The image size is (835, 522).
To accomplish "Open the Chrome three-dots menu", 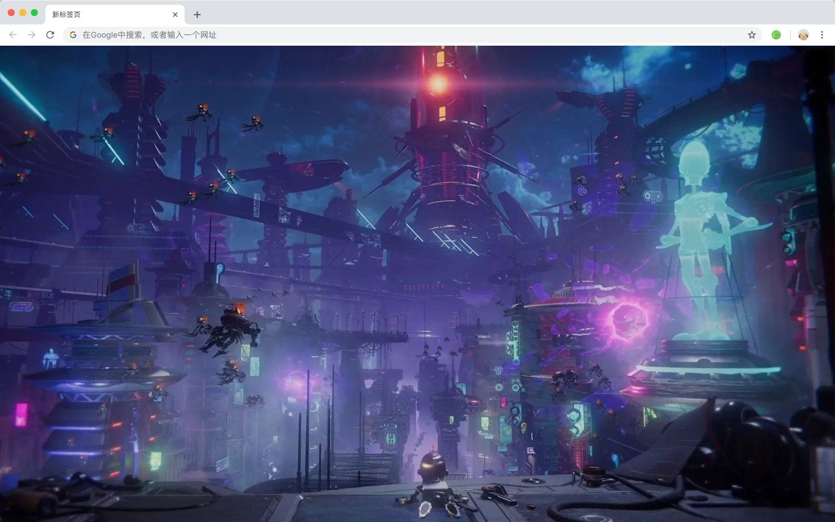I will [x=822, y=35].
